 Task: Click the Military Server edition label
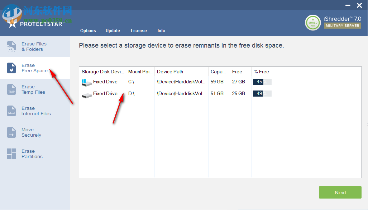click(x=343, y=26)
